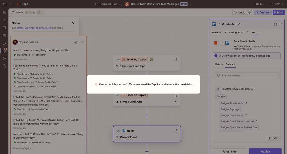Click the Retest step button
287x154 pixels.
pos(229,151)
